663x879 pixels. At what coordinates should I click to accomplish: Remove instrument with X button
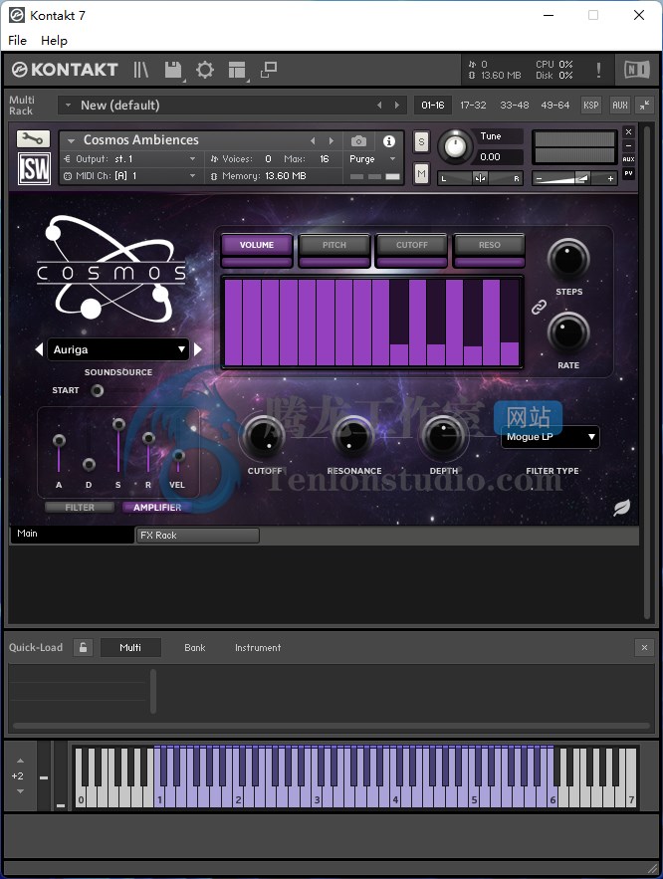click(x=629, y=131)
